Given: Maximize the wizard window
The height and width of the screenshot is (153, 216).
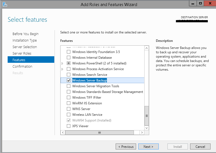Looking at the screenshot, I should pos(200,4).
